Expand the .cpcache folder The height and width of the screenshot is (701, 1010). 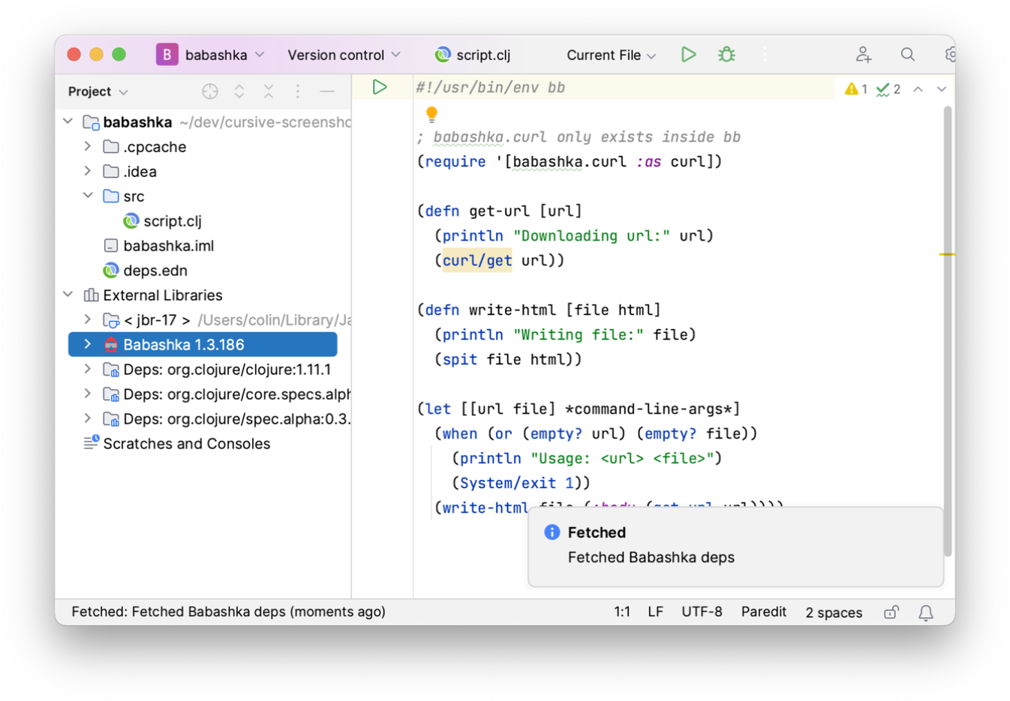point(88,146)
